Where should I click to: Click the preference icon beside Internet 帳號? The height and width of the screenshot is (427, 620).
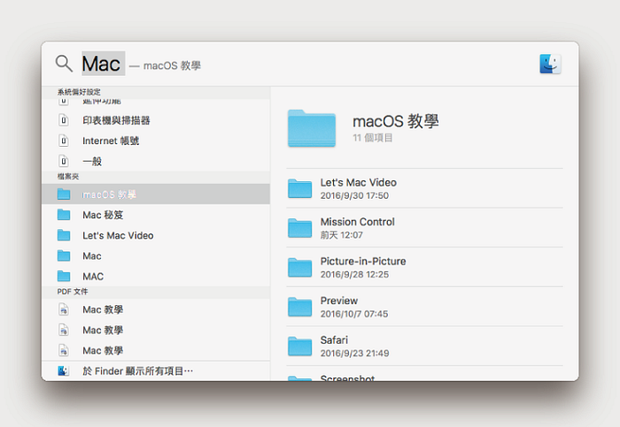64,141
